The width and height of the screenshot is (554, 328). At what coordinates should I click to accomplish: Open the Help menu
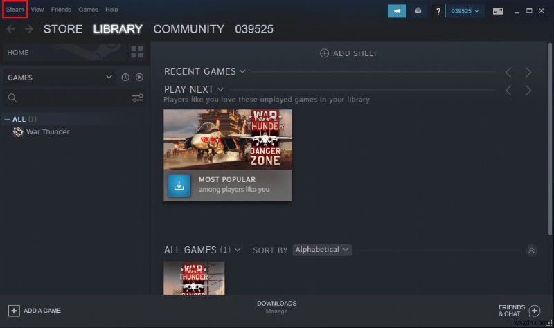click(111, 10)
